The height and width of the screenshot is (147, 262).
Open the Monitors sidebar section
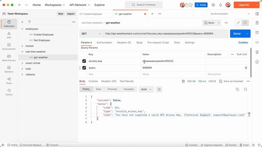pyautogui.click(x=9, y=69)
